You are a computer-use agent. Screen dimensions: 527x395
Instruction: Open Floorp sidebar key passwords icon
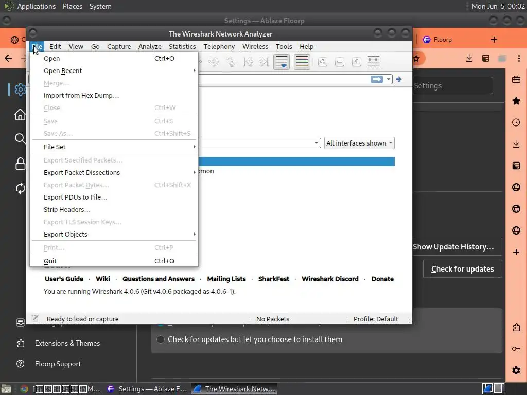tap(516, 349)
